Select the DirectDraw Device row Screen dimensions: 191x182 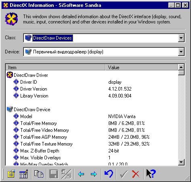(x=32, y=110)
